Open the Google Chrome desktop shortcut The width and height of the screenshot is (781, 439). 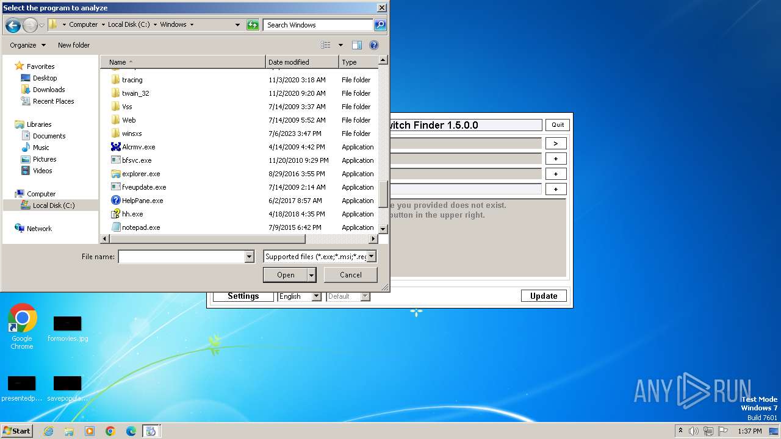22,326
